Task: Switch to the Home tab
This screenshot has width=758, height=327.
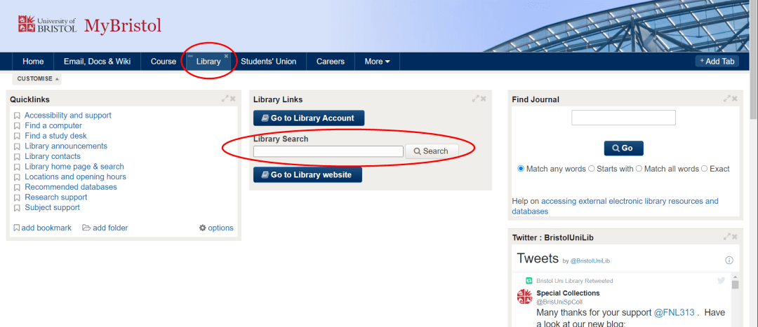Action: [x=33, y=61]
